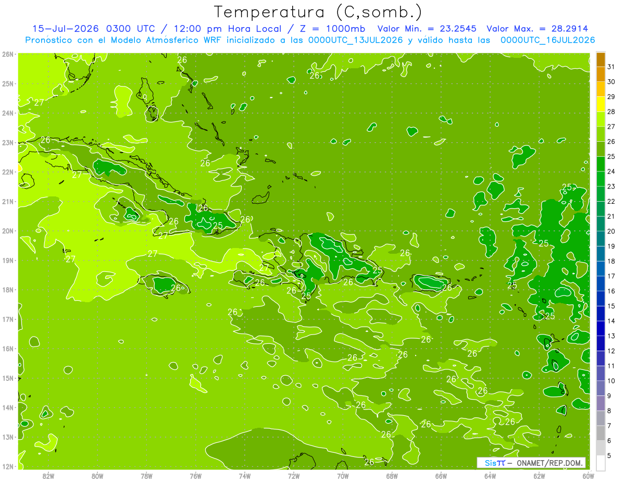Click the "20N" latitude axis label
Image resolution: width=625 pixels, height=483 pixels.
click(8, 231)
